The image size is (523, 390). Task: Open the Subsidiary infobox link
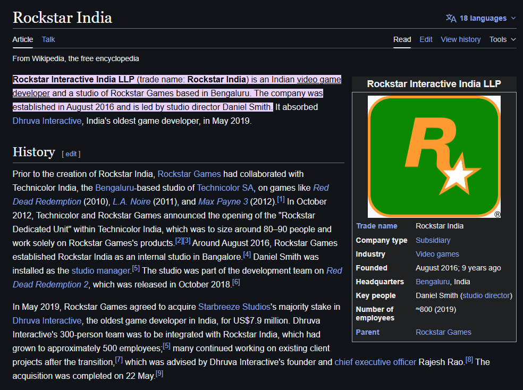[433, 240]
